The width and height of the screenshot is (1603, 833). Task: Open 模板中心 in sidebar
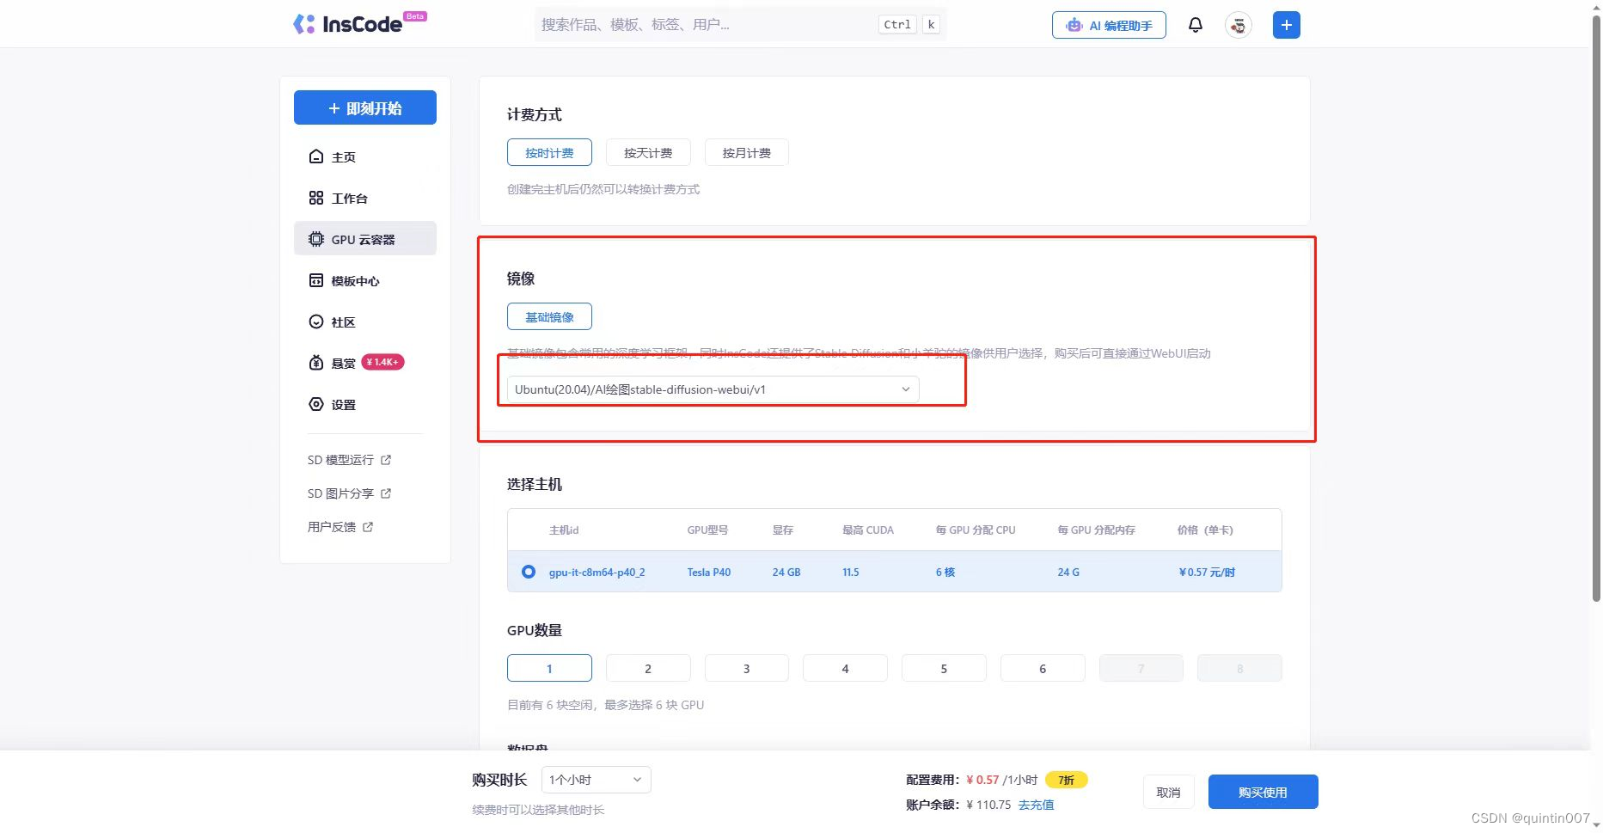pyautogui.click(x=365, y=280)
